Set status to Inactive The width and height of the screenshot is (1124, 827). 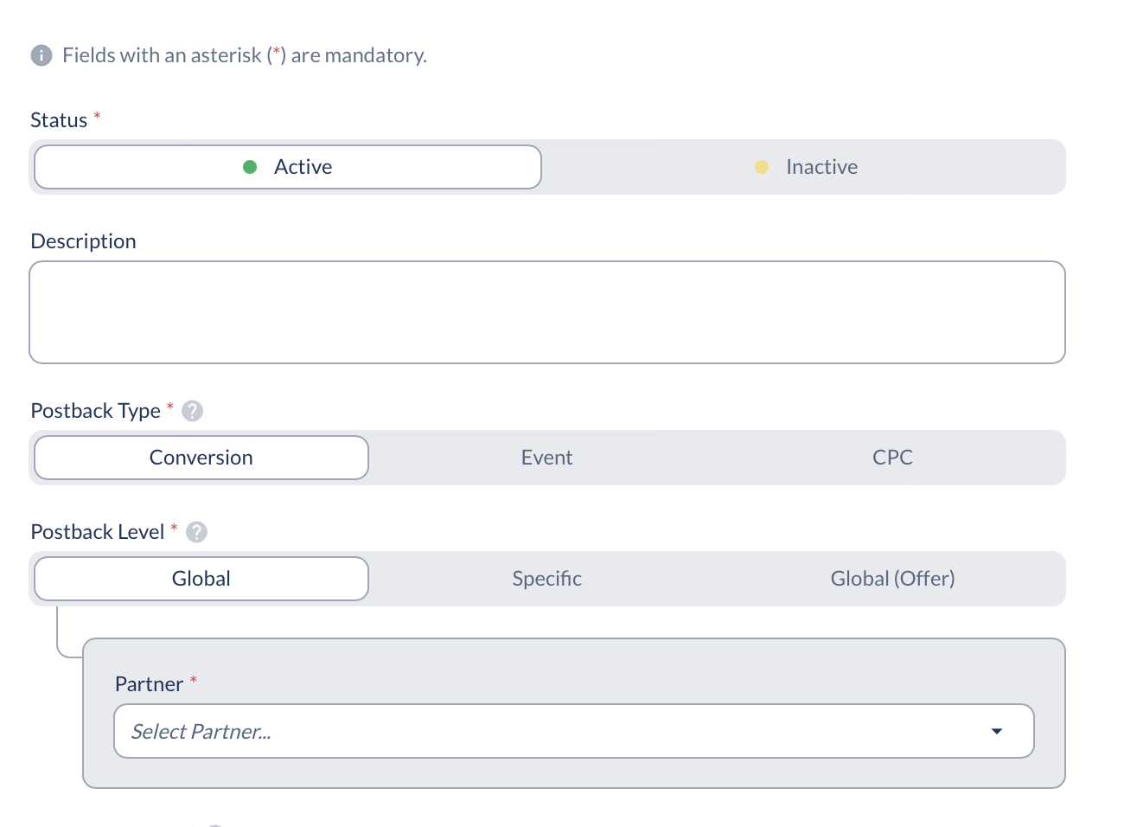pyautogui.click(x=806, y=167)
